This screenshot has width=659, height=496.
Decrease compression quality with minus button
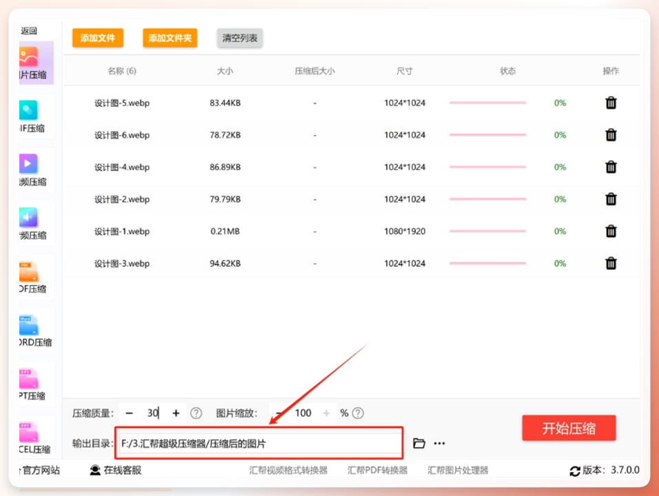129,413
